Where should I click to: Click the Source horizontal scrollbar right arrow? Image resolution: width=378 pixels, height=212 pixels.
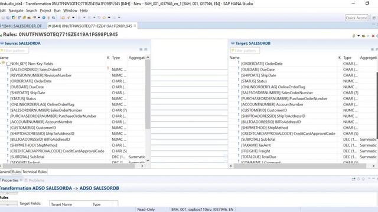pyautogui.click(x=142, y=166)
